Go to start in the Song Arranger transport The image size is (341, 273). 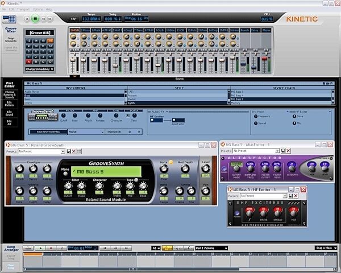click(105, 248)
